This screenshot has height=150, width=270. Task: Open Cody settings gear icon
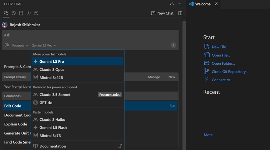point(29,13)
